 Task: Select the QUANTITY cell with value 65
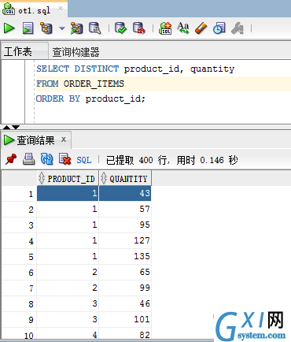click(125, 273)
